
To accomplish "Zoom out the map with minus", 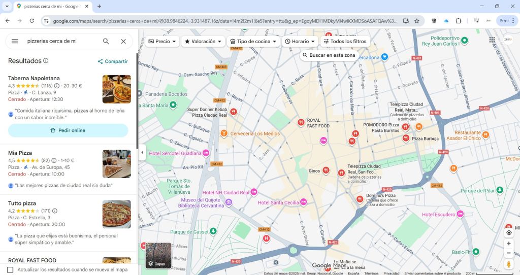I will [509, 253].
